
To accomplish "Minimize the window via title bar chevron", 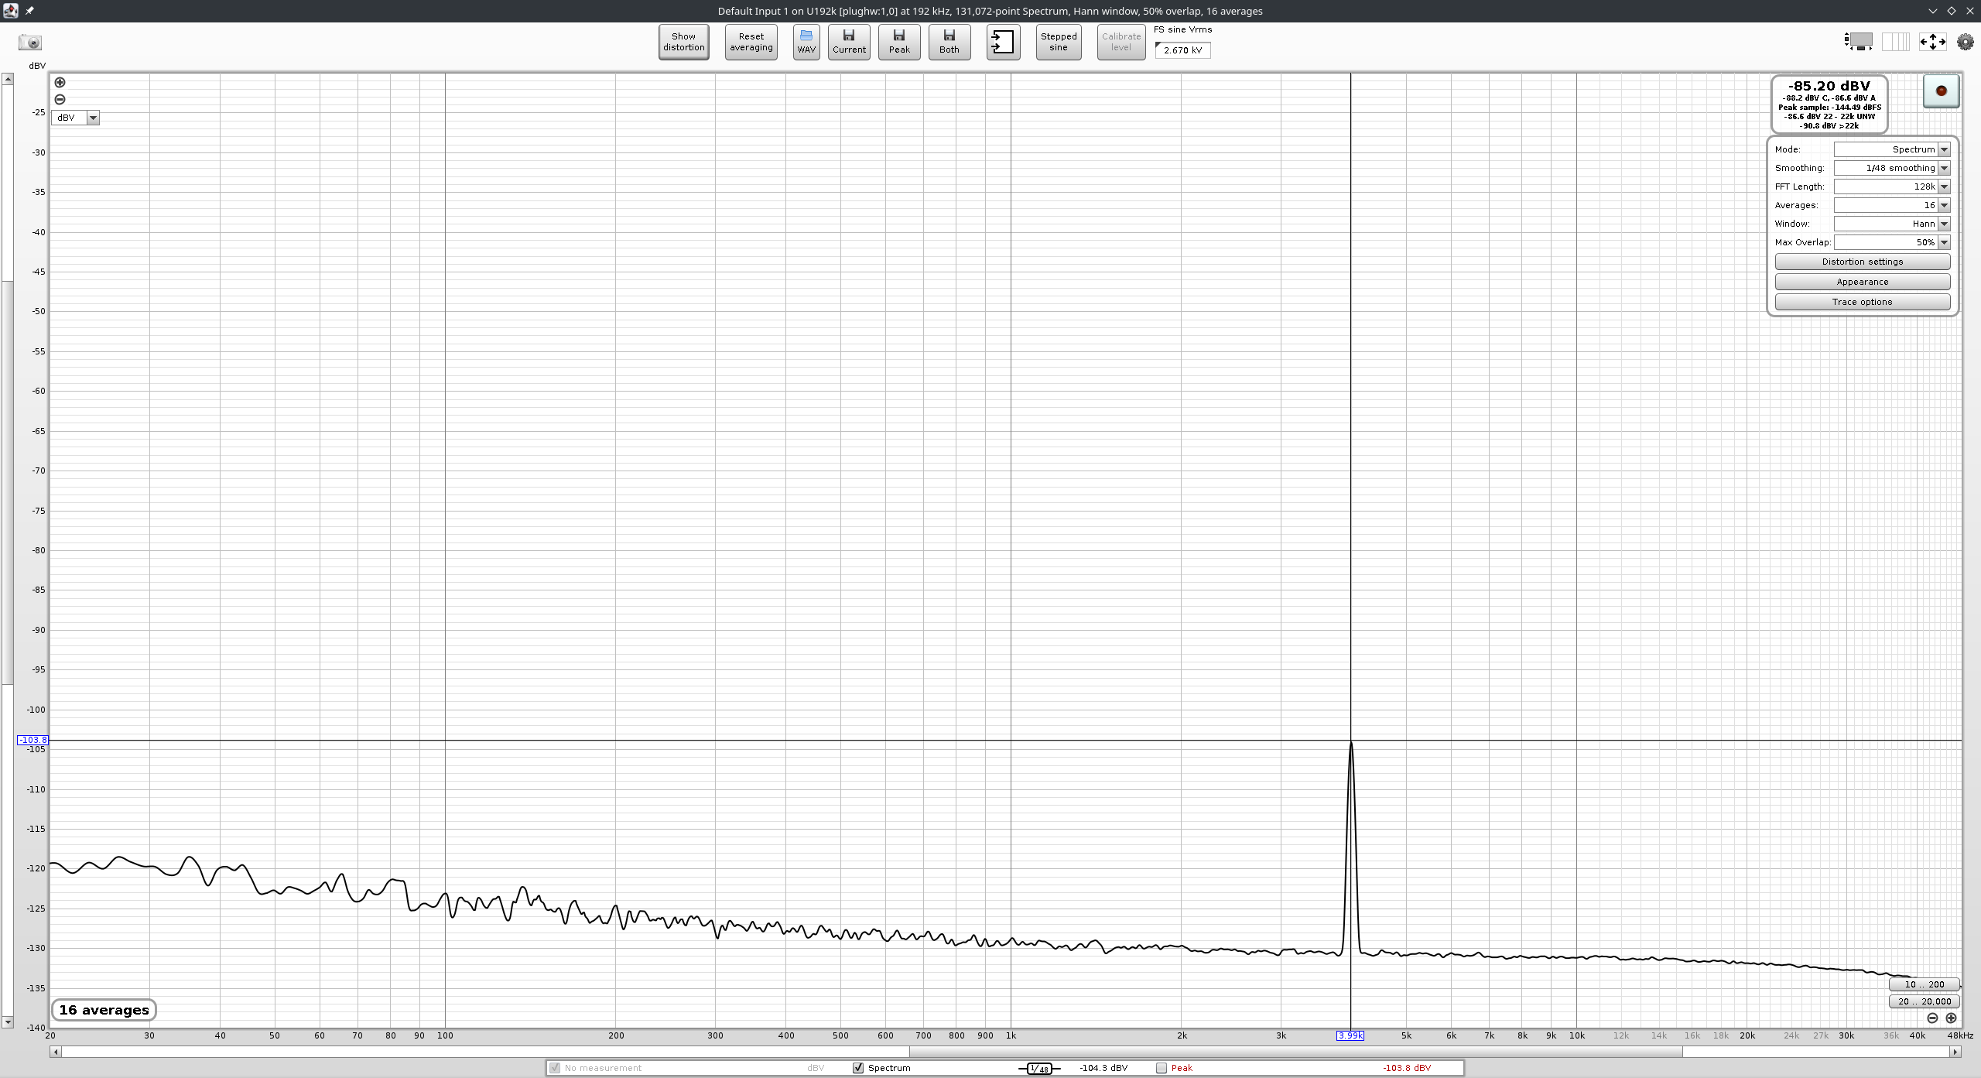I will pyautogui.click(x=1932, y=11).
